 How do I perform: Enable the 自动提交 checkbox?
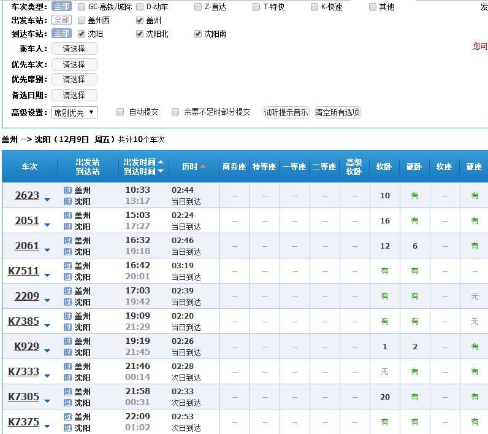tap(120, 112)
